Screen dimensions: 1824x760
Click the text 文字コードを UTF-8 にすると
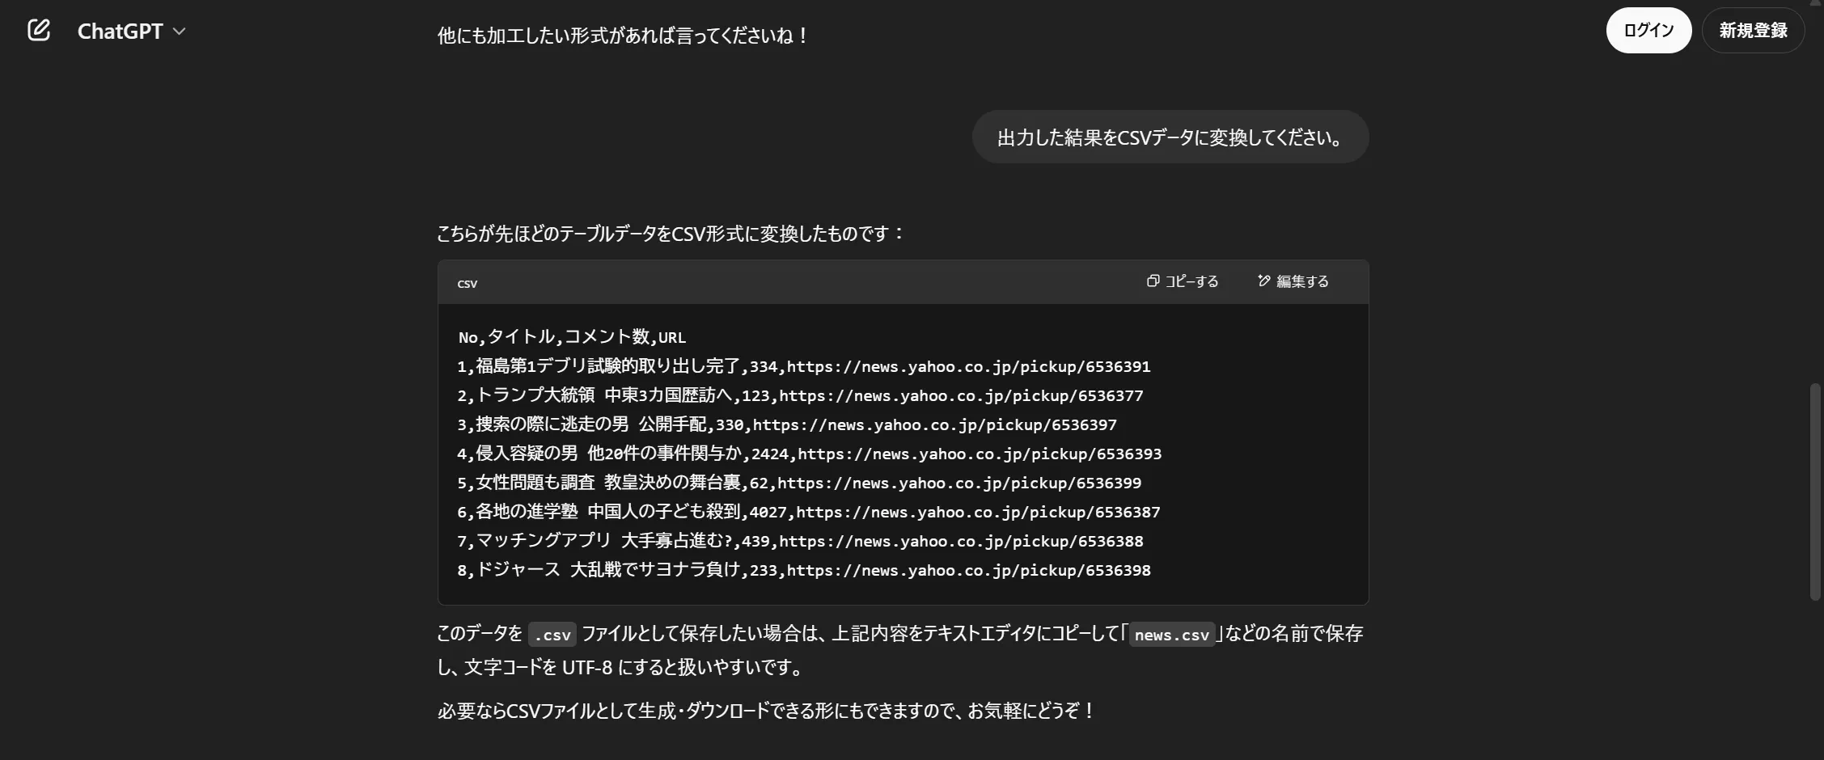634,668
